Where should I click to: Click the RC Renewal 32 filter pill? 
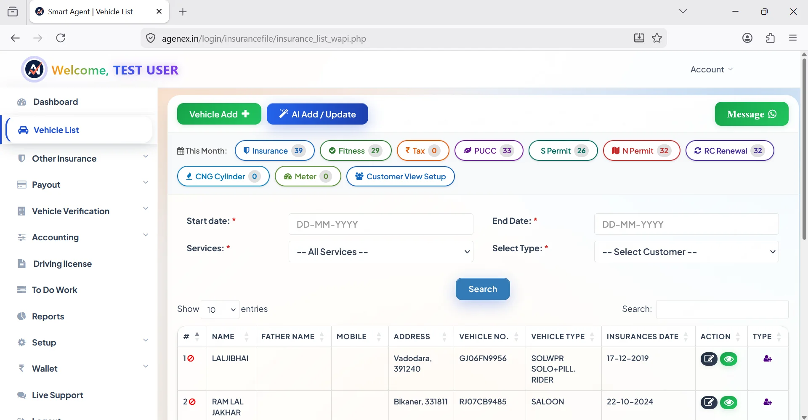point(730,151)
